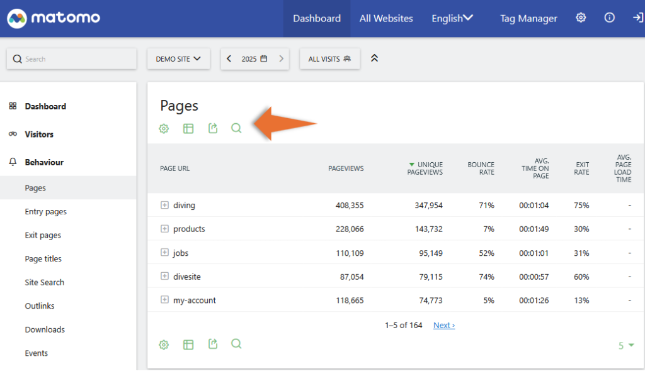Click the divesite page URL label
The width and height of the screenshot is (645, 374).
187,277
